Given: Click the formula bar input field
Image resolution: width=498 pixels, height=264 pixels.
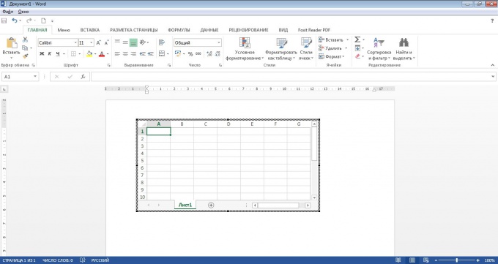Looking at the screenshot, I should [291, 77].
